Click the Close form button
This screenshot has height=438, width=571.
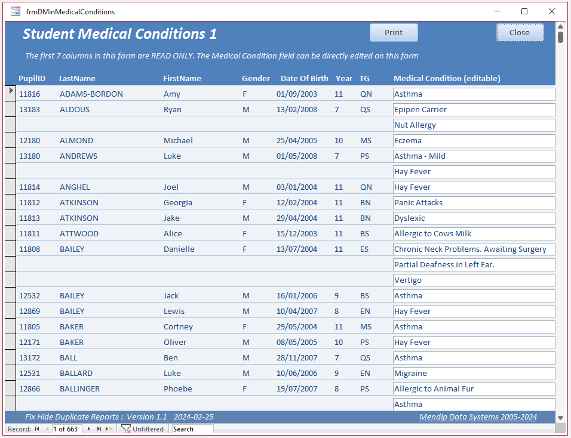tap(520, 33)
